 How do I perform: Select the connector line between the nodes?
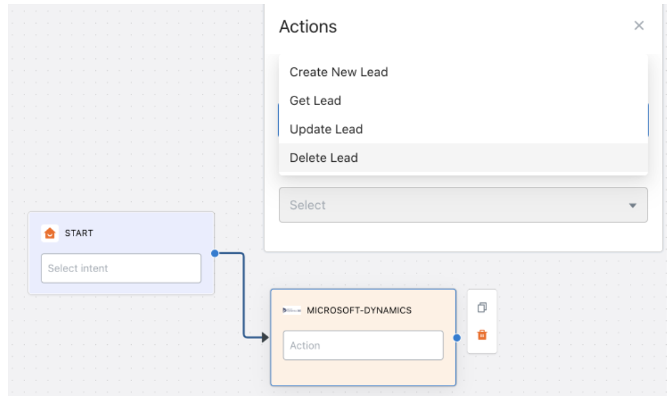pos(243,295)
